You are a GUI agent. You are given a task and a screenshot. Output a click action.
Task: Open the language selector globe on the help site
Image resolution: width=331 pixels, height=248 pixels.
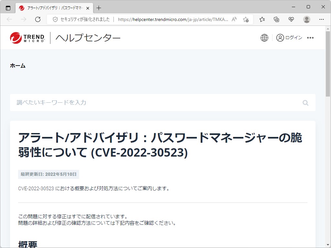[264, 37]
